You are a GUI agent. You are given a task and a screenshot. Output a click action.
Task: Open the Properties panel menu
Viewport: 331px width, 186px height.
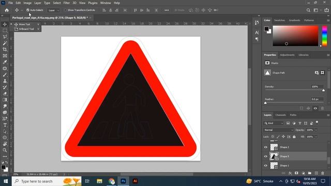click(x=328, y=55)
